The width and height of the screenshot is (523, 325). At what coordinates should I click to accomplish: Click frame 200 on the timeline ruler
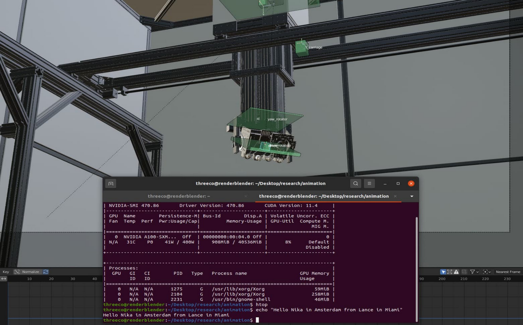tap(442, 279)
